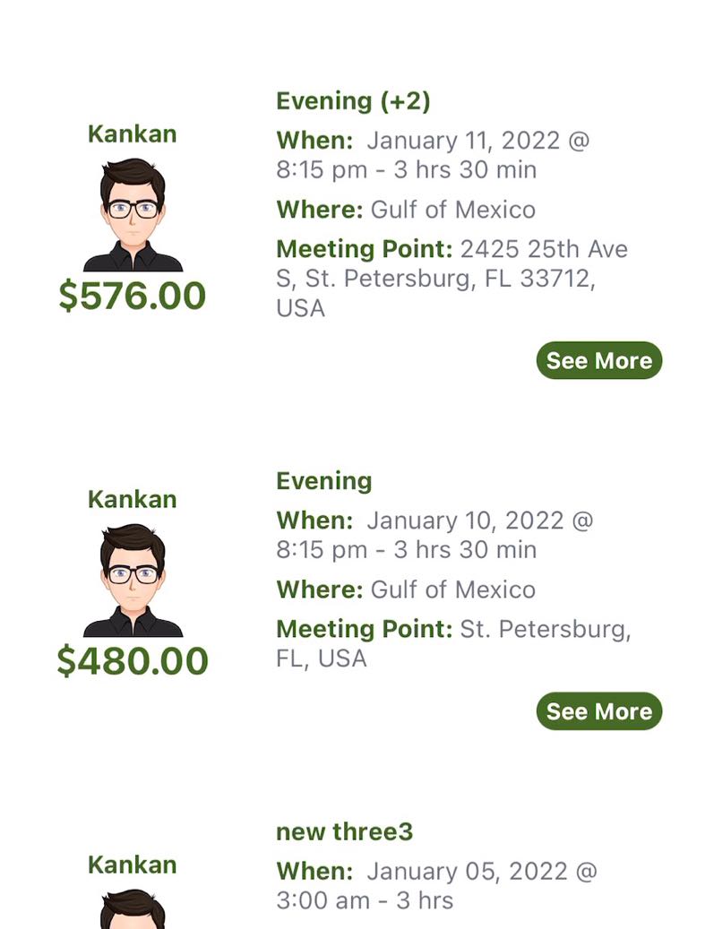Tap Gulf of Mexico in the $576.00 listing
This screenshot has width=714, height=929.
[452, 210]
